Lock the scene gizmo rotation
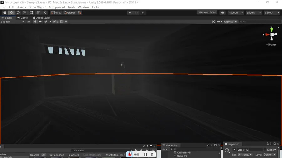This screenshot has width=282, height=158. tap(279, 27)
